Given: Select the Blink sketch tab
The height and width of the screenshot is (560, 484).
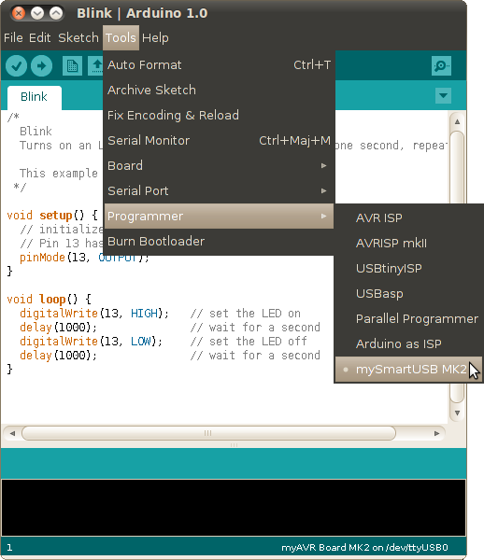Looking at the screenshot, I should pos(34,97).
